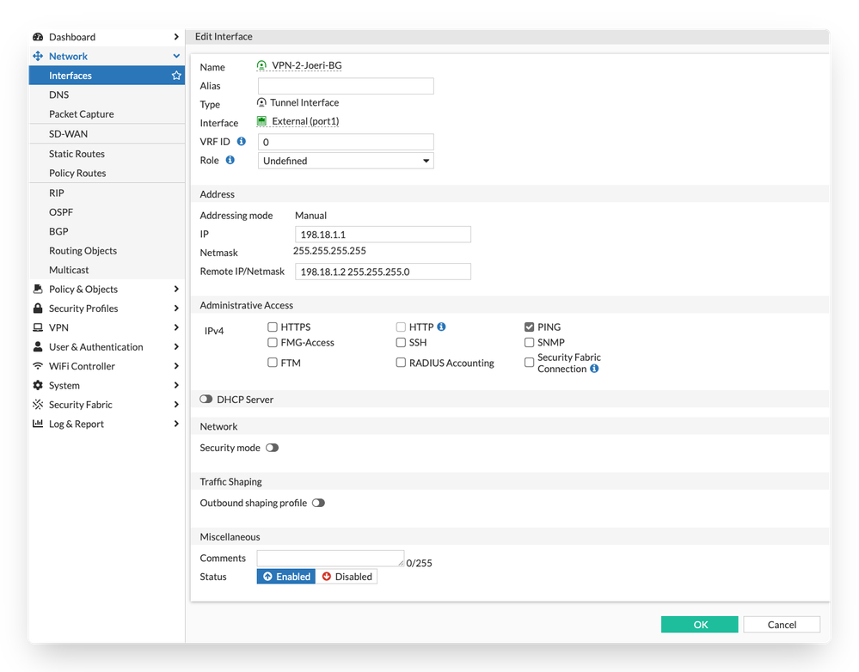
Task: Click the Remote IP/Netmask field
Action: click(383, 272)
